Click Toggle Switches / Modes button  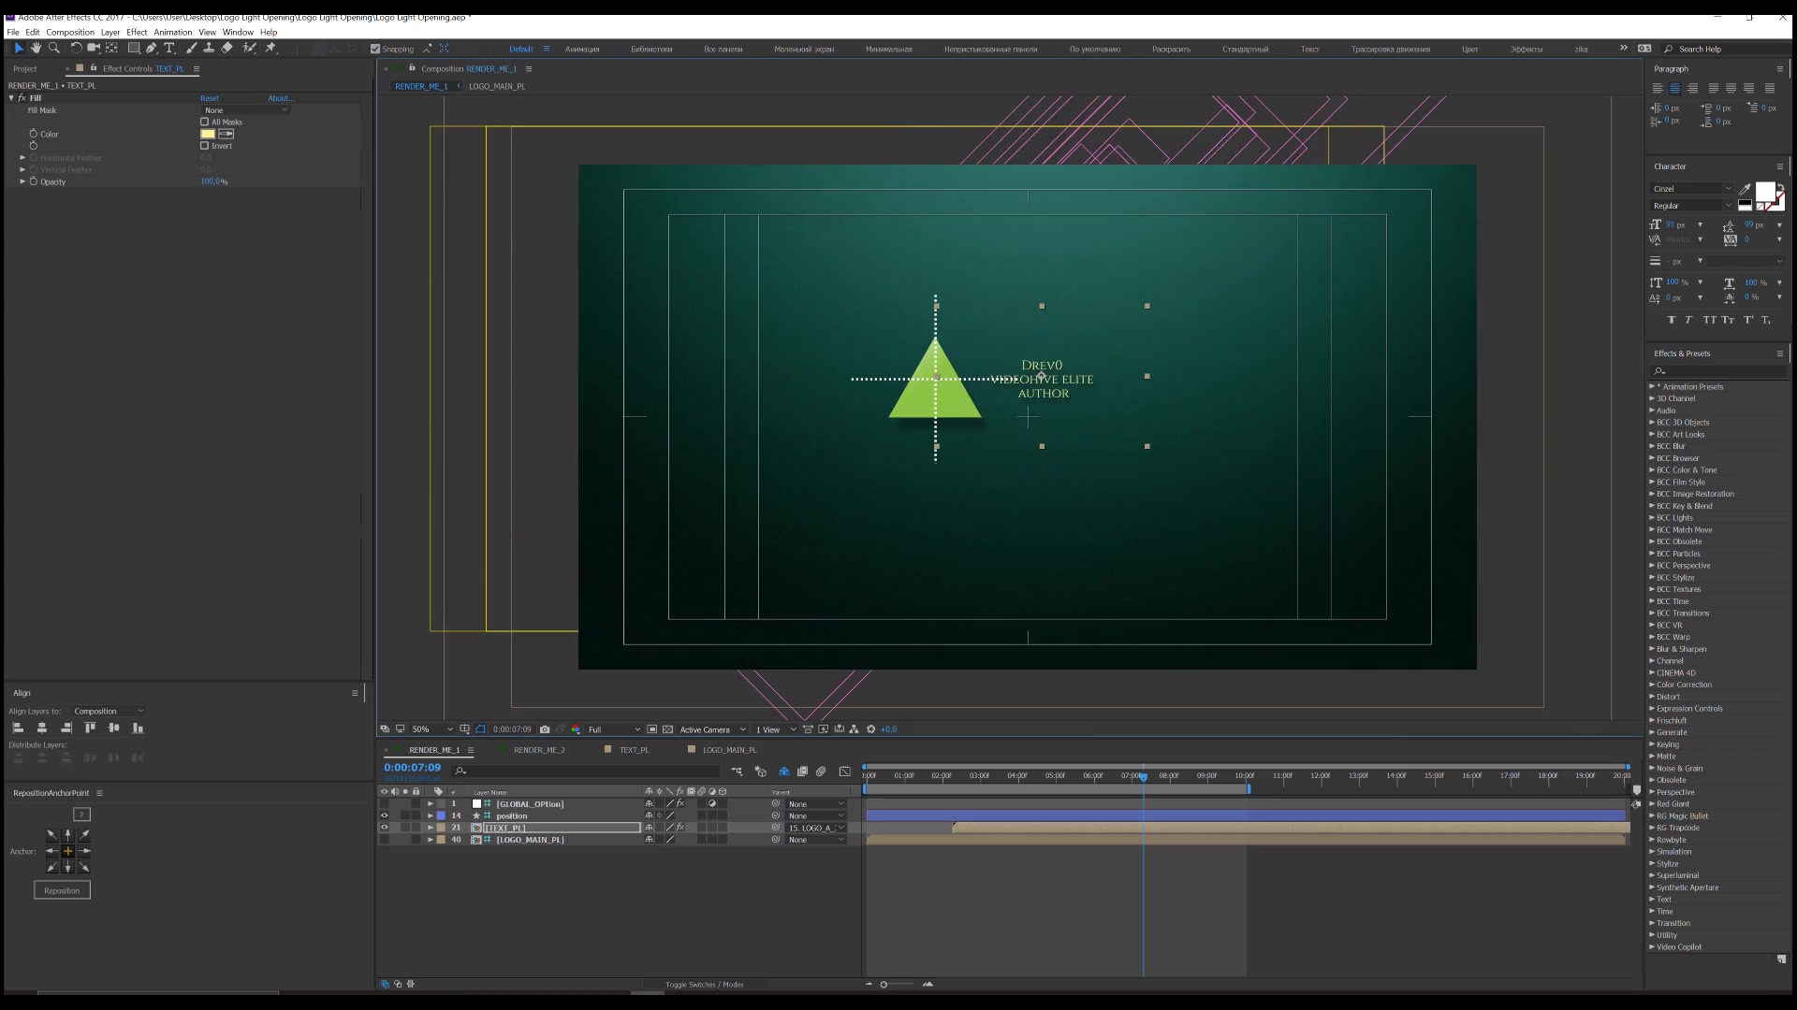[x=704, y=985]
